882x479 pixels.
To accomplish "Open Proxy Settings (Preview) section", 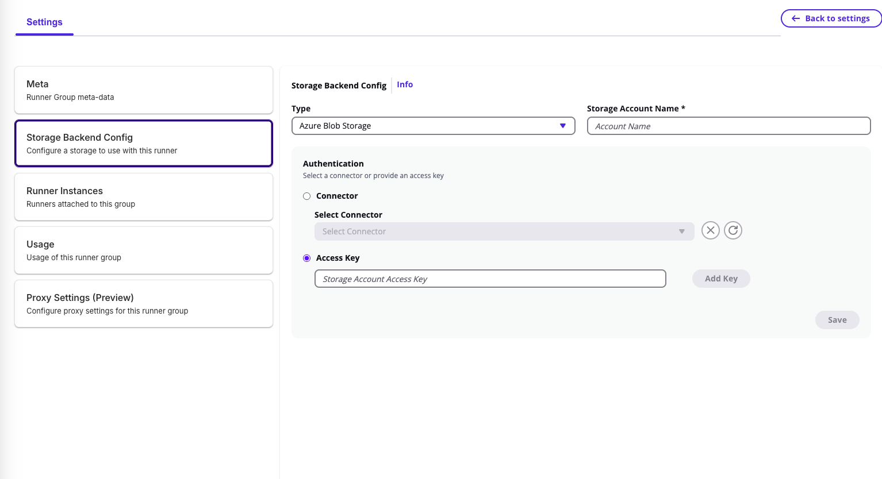I will coord(143,303).
